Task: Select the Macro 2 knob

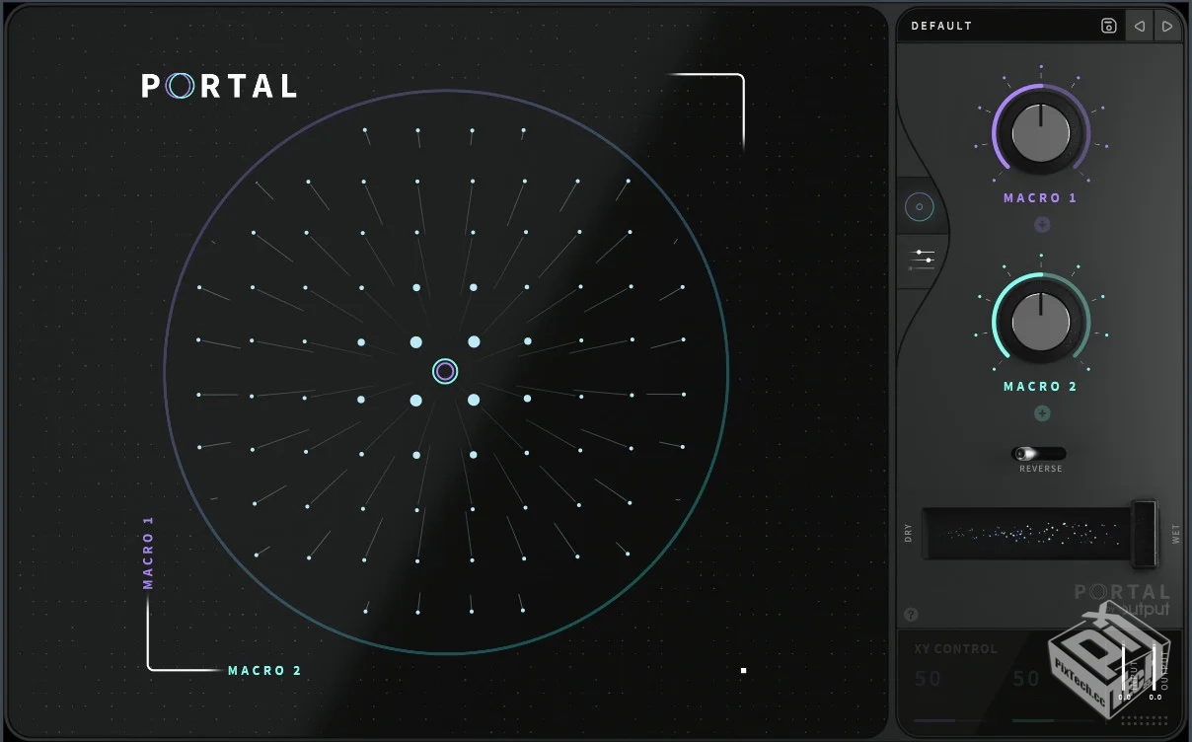Action: click(x=1040, y=320)
